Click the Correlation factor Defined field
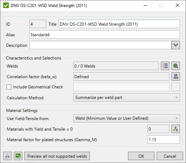 tap(121, 76)
